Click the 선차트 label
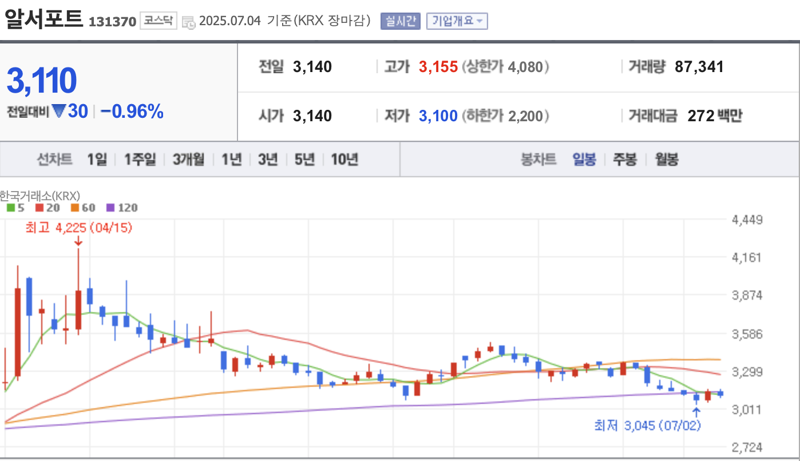The width and height of the screenshot is (800, 461). coord(55,160)
